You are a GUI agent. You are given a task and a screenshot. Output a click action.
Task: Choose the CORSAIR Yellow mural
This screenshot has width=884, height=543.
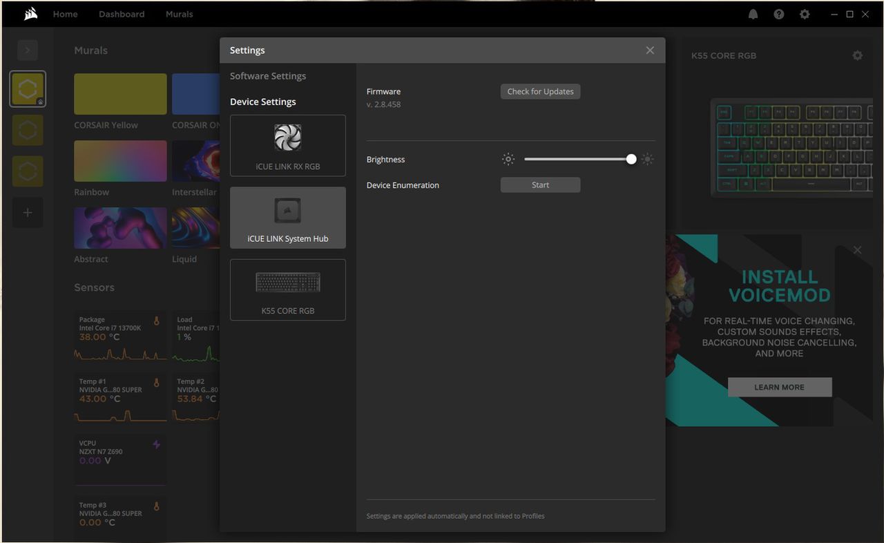coord(120,94)
